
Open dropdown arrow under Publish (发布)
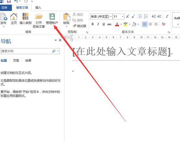pyautogui.click(x=4, y=27)
